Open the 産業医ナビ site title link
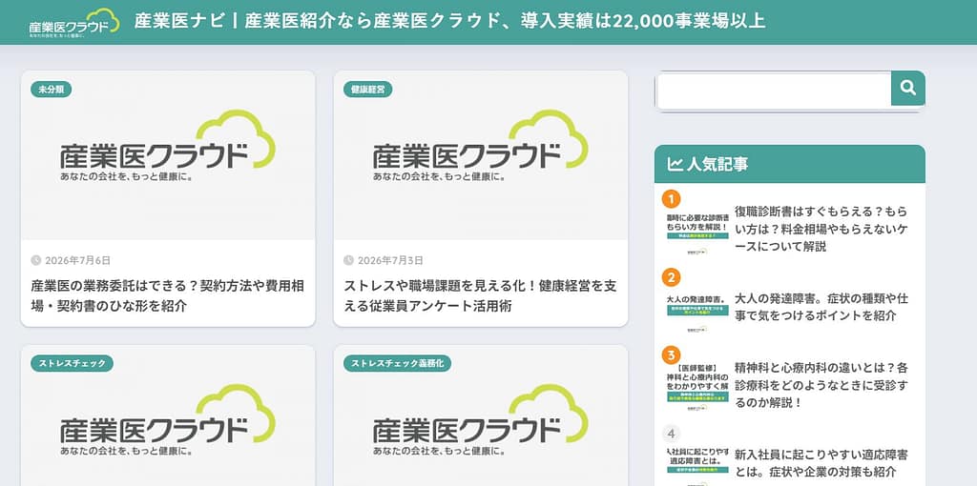 point(450,21)
